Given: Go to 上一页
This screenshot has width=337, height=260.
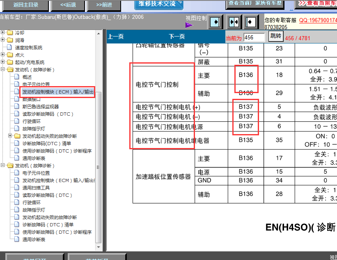Looking at the screenshot, I should [x=116, y=36].
